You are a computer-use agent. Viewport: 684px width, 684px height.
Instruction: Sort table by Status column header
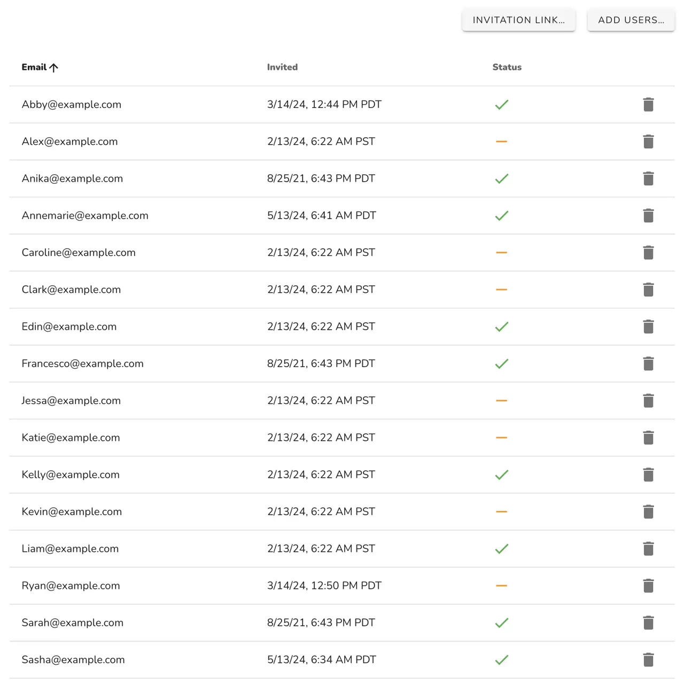(507, 67)
